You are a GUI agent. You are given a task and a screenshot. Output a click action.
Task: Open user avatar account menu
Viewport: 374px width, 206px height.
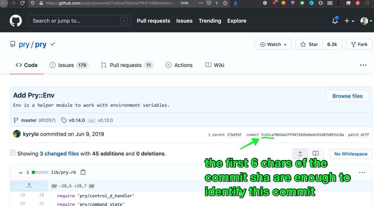(366, 21)
